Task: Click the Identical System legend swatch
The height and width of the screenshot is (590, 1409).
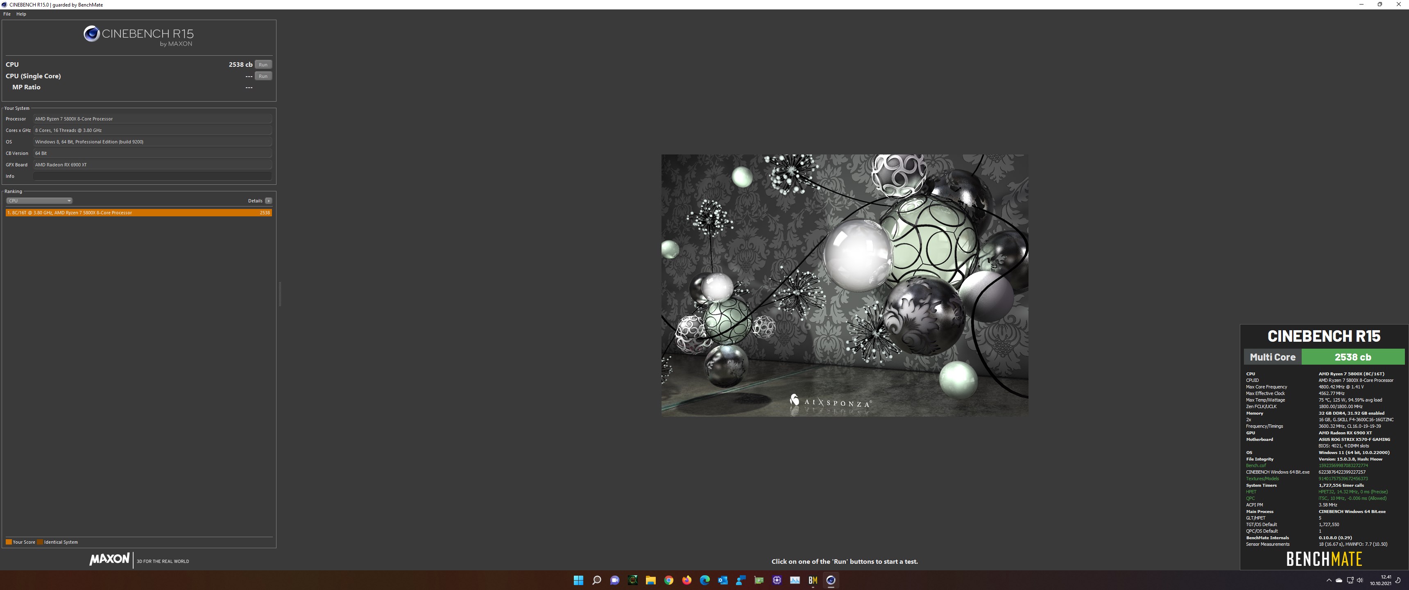Action: [x=41, y=542]
